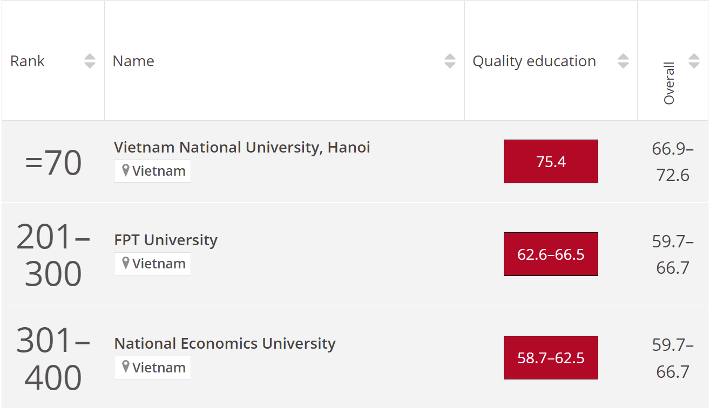Click the Rank column header

28,61
